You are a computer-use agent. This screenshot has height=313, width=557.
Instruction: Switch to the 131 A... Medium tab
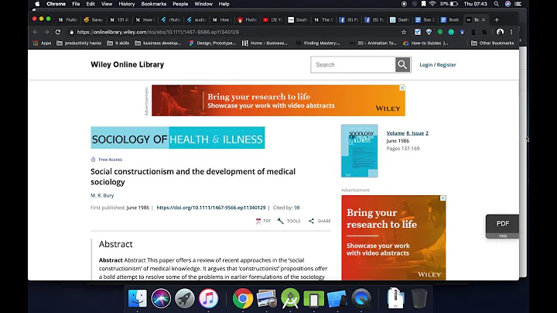120,20
